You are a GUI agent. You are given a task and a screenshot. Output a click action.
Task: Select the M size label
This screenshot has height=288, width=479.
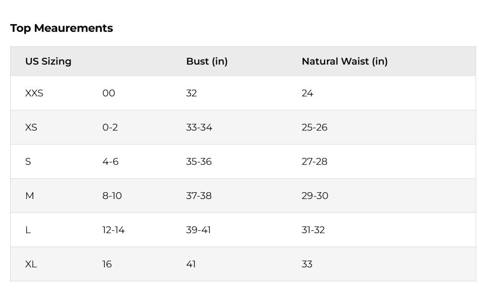tap(29, 196)
